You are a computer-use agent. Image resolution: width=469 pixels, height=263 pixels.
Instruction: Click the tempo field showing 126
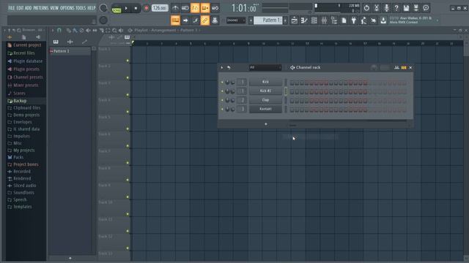pos(160,8)
